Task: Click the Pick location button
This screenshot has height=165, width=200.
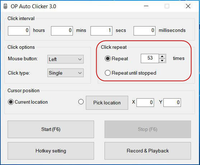Action: [107, 103]
